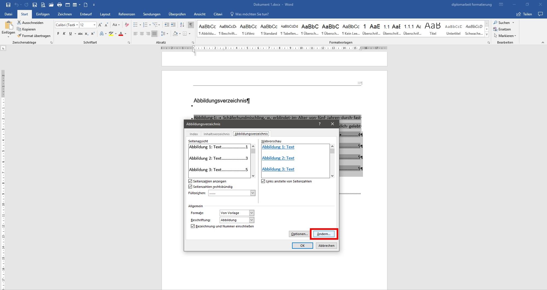Apply italic formatting with the K button
The width and height of the screenshot is (547, 290).
pyautogui.click(x=64, y=34)
